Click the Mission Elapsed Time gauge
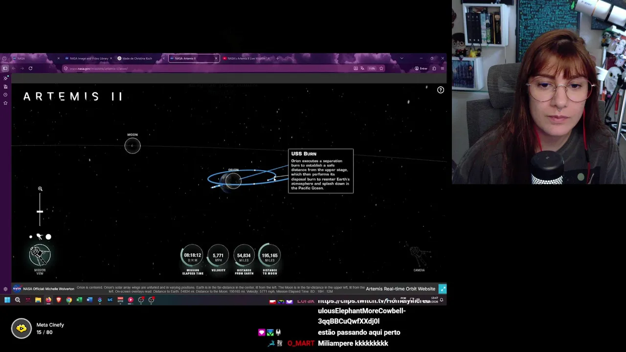The width and height of the screenshot is (626, 352). coord(192,256)
